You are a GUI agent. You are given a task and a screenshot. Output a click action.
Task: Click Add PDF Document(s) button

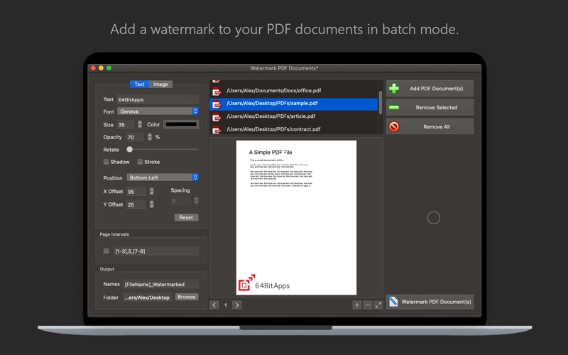pos(430,88)
